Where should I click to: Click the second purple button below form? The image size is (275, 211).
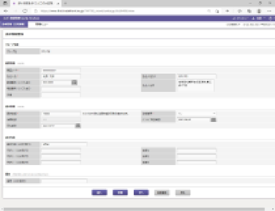pos(120,193)
